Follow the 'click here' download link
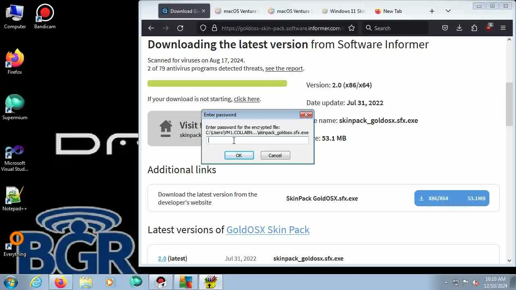 click(247, 99)
